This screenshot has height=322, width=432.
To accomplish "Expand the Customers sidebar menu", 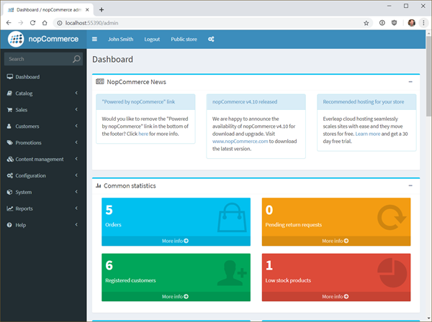I will [43, 126].
